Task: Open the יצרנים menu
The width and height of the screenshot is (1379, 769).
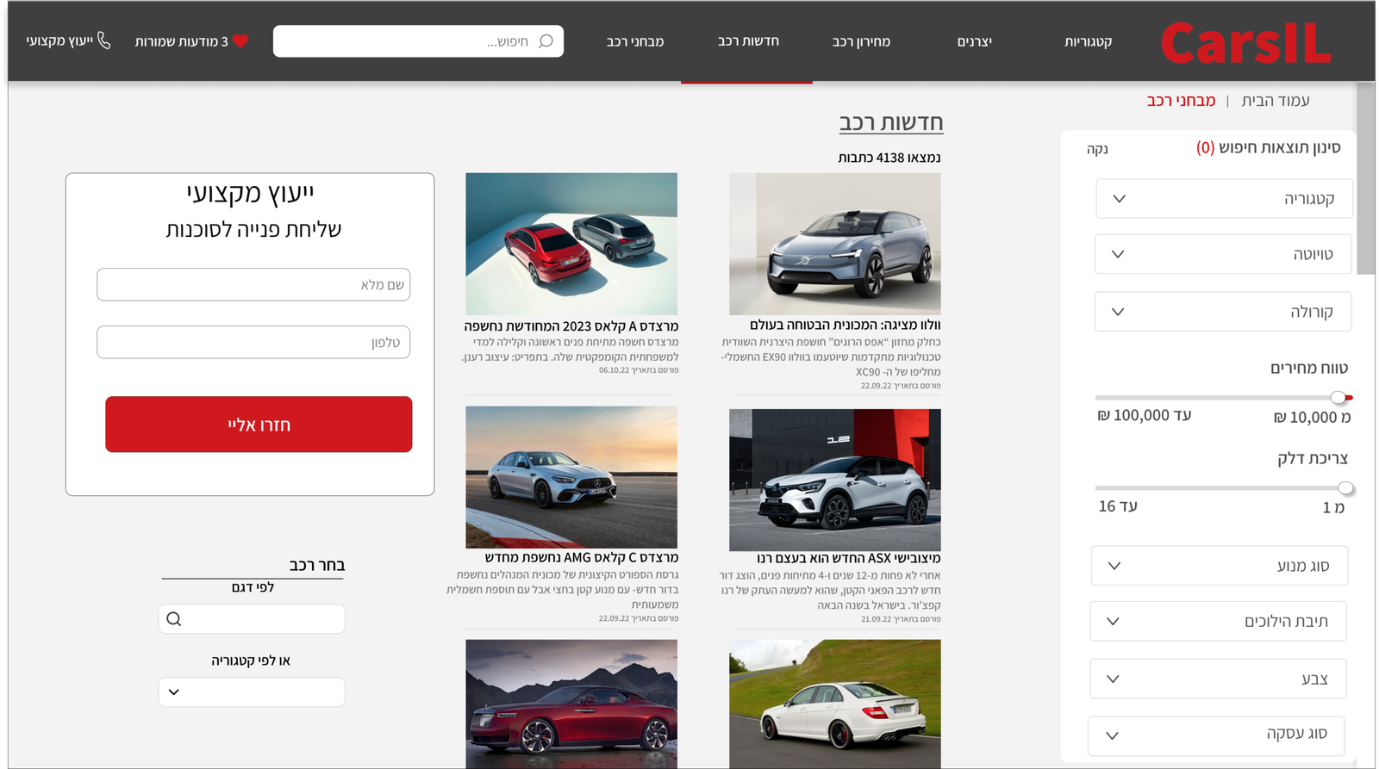Action: click(975, 41)
